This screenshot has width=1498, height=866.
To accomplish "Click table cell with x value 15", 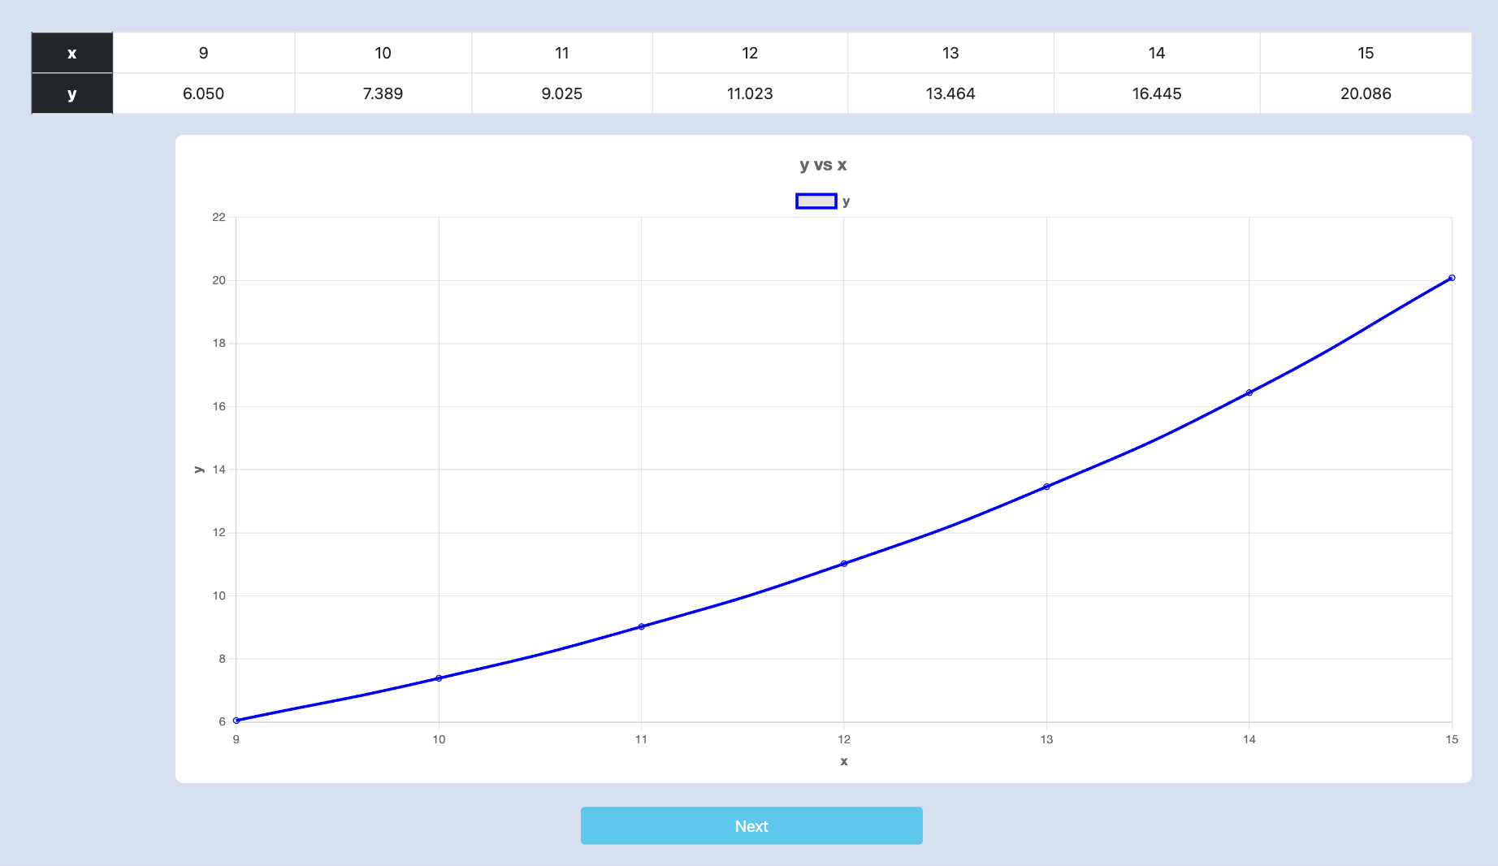I will pos(1366,53).
